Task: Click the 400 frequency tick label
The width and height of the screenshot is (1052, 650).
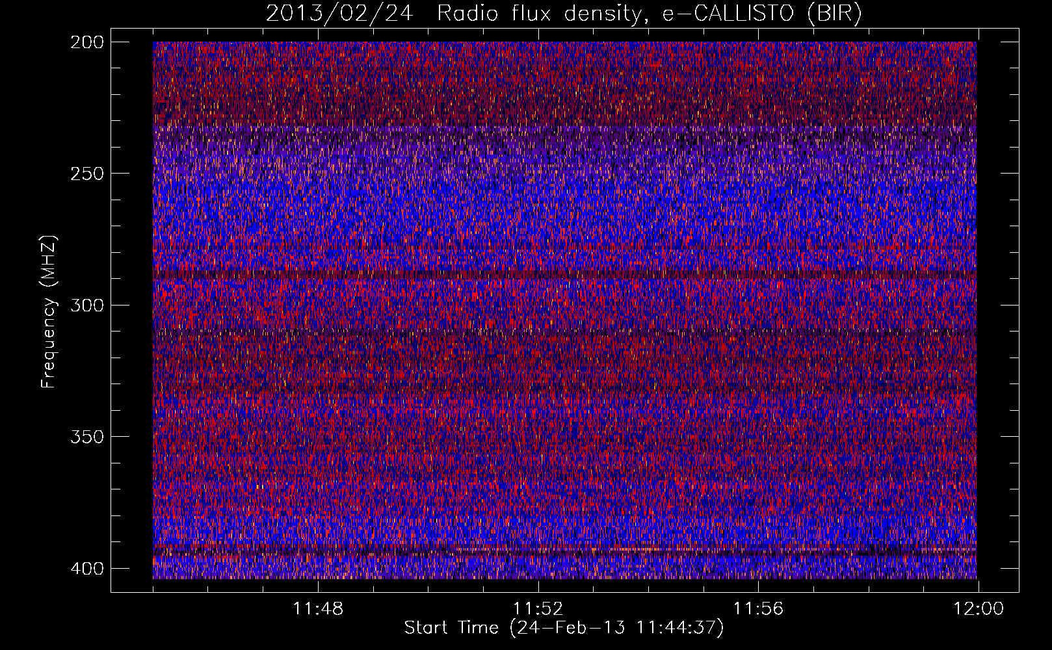Action: pyautogui.click(x=87, y=569)
